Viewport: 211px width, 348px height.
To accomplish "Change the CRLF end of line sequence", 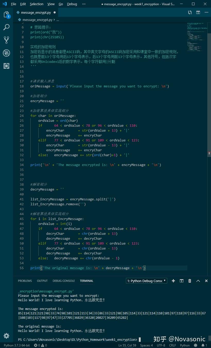I will pos(172,345).
